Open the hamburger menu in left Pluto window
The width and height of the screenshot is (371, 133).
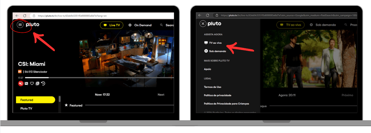tap(20, 24)
